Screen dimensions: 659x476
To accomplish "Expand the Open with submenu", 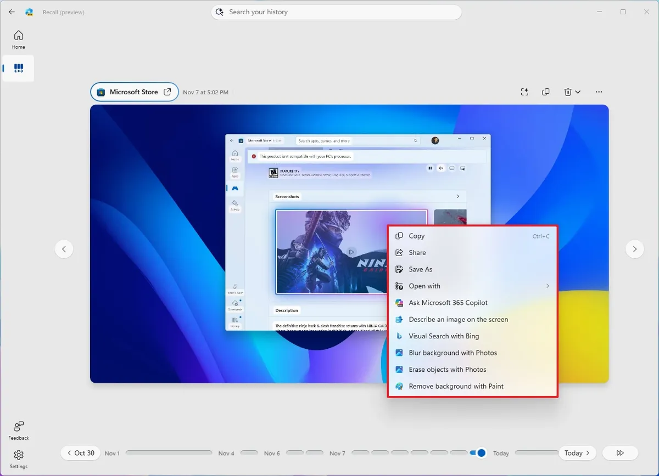I will click(x=472, y=286).
